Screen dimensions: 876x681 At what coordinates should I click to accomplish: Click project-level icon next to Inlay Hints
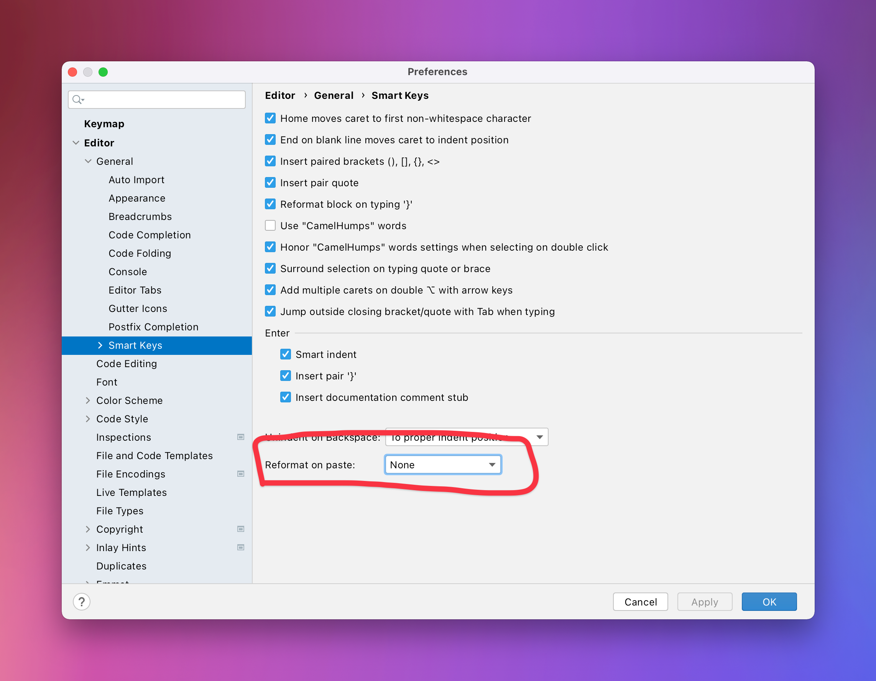click(241, 548)
